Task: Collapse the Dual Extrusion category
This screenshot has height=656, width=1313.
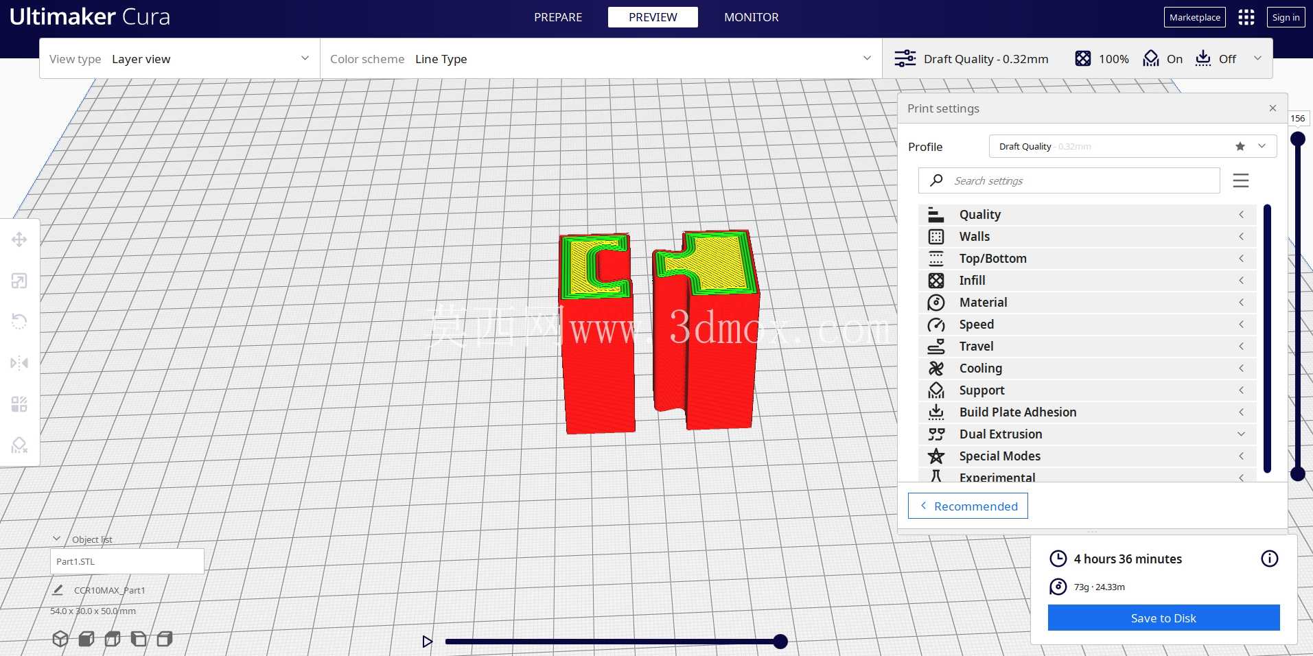Action: [1087, 434]
